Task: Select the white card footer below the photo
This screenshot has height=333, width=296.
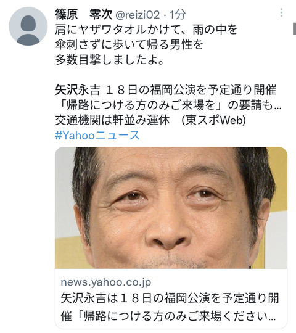Action: coord(171,299)
